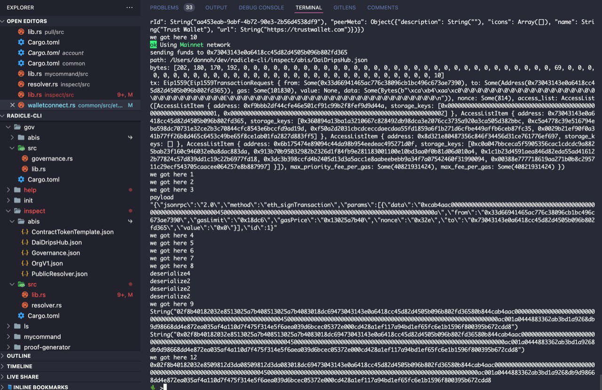Viewport: 602px width, 390px height.
Task: Click the highlighted green 'ok' in terminal
Action: 153,45
